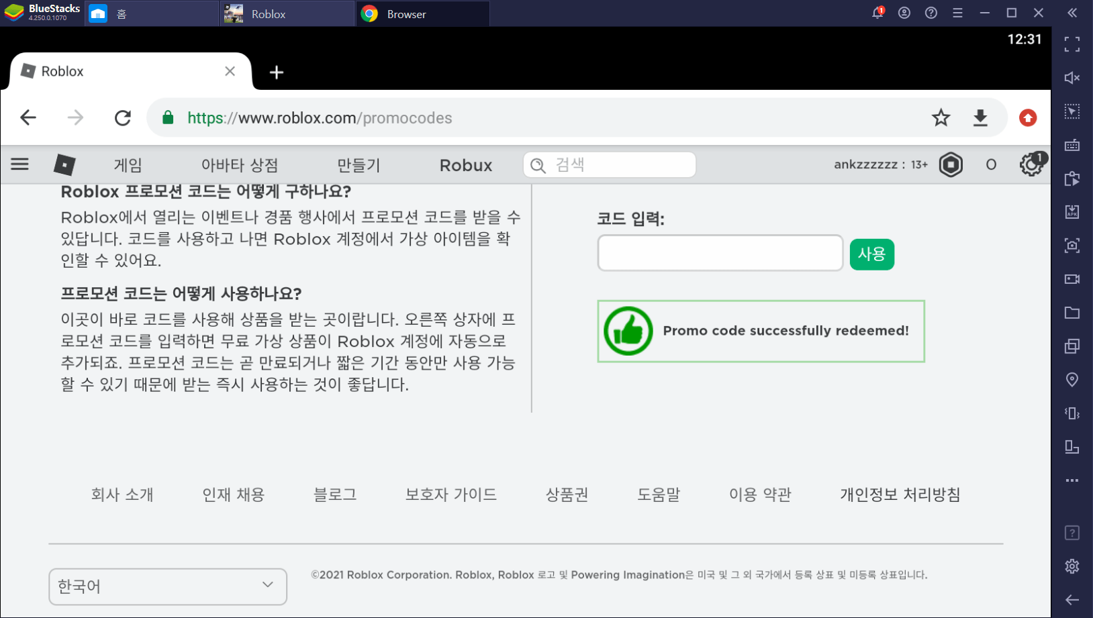Open a new browser tab
1093x618 pixels.
coord(276,72)
